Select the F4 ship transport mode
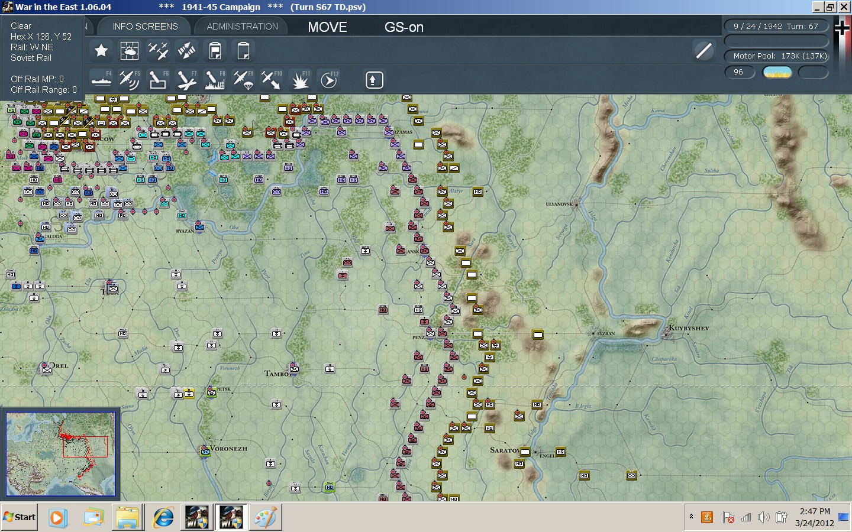The image size is (852, 532). [101, 79]
